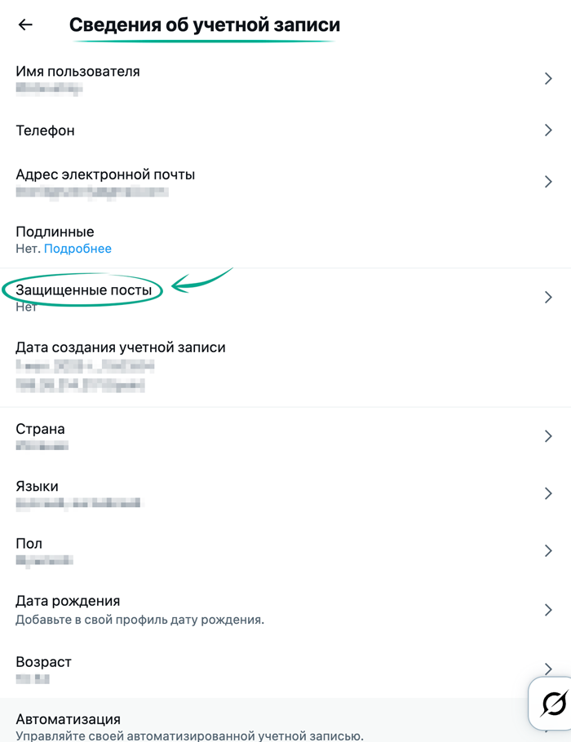Screen dimensions: 571x742
Task: Click the Дата рождения label
Action: click(68, 601)
